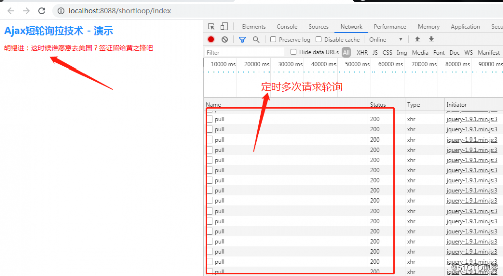Switch to the Performance tab

(x=390, y=27)
